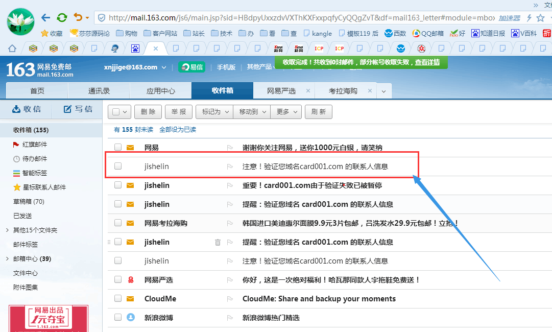552x332 pixels.
Task: Open the mail tab overflow chevron
Action: (x=383, y=91)
